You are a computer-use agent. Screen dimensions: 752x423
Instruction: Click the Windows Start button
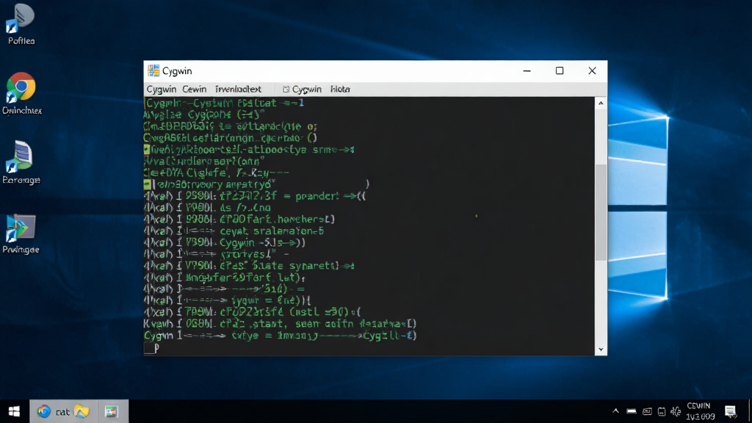click(14, 411)
